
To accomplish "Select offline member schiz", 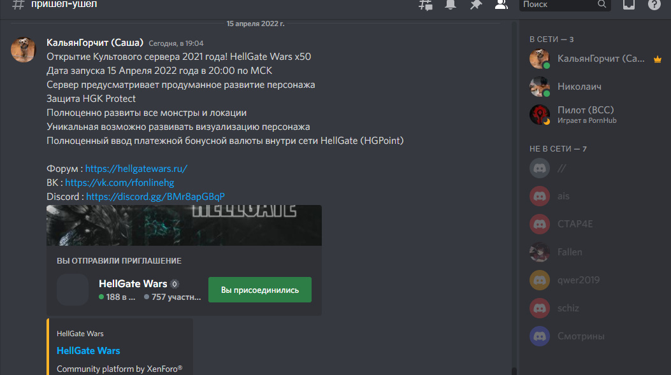I will (595, 308).
